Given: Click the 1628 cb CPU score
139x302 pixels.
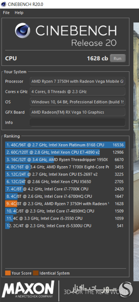Looking at the screenshot, I should click(98, 58).
